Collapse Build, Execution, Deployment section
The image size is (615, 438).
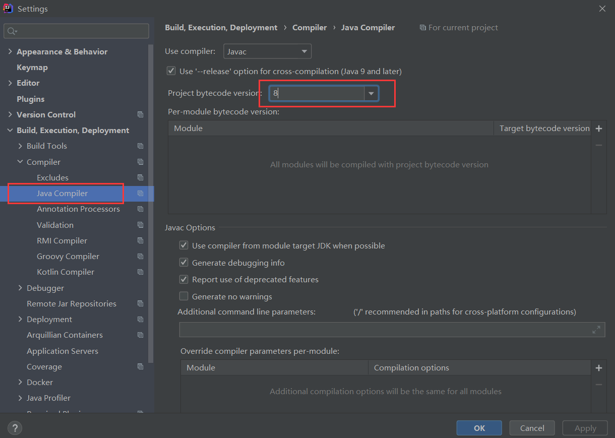tap(10, 130)
